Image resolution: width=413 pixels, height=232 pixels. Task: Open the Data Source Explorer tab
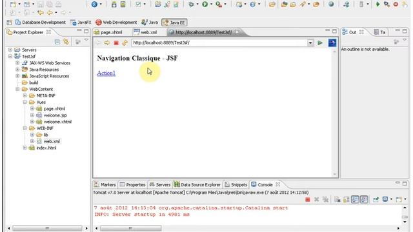click(197, 185)
